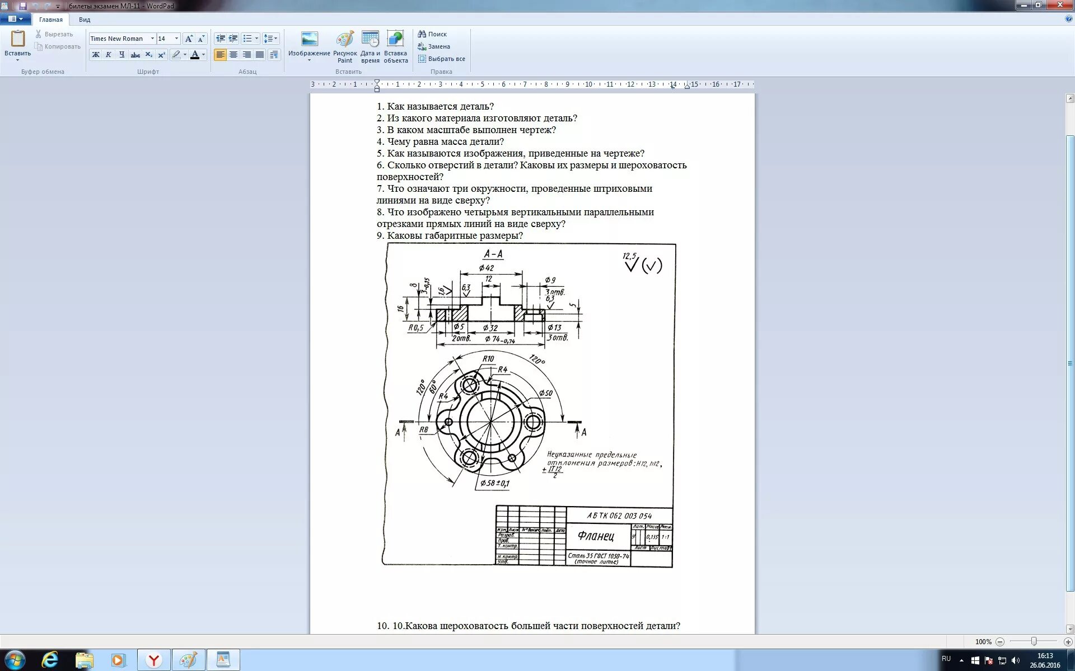
Task: Toggle bold formatting (Ж)
Action: (96, 55)
